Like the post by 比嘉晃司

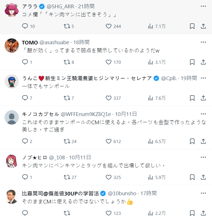point(108,213)
